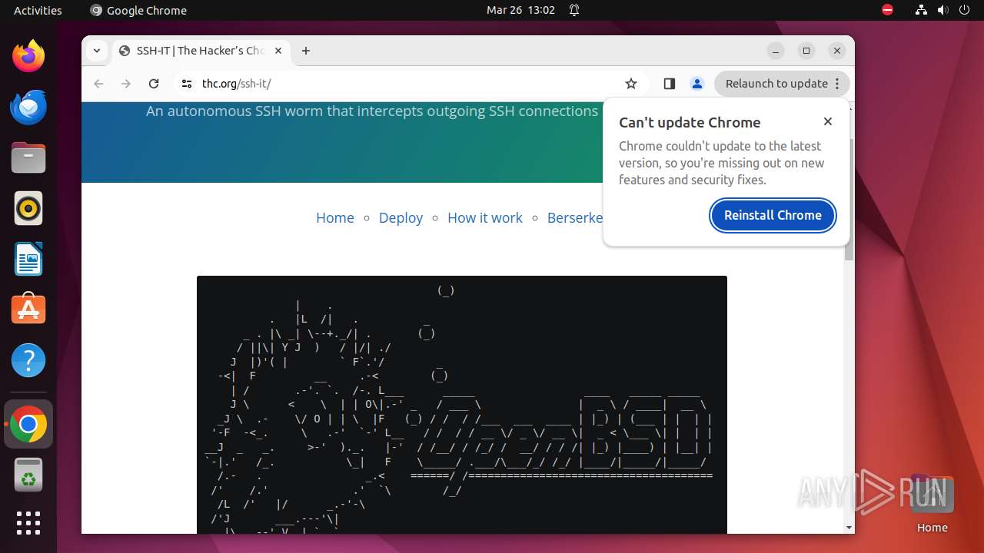View site information icon in address bar
The height and width of the screenshot is (553, 984).
tap(186, 84)
